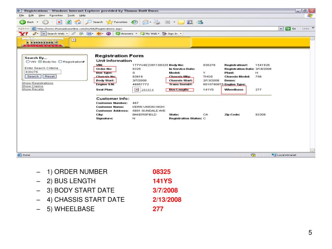Click the yellow note Discuss icon
The height and width of the screenshot is (249, 332).
coord(181,22)
